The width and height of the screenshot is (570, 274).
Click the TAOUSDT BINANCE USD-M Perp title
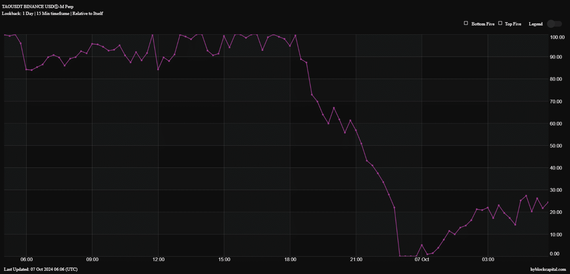(x=38, y=6)
